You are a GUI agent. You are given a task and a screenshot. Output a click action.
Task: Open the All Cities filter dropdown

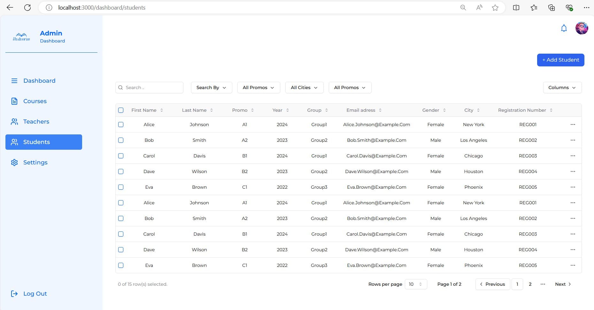click(304, 87)
